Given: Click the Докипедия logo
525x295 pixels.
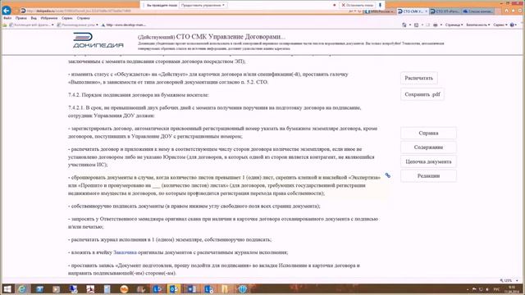Looking at the screenshot, I should 98,40.
